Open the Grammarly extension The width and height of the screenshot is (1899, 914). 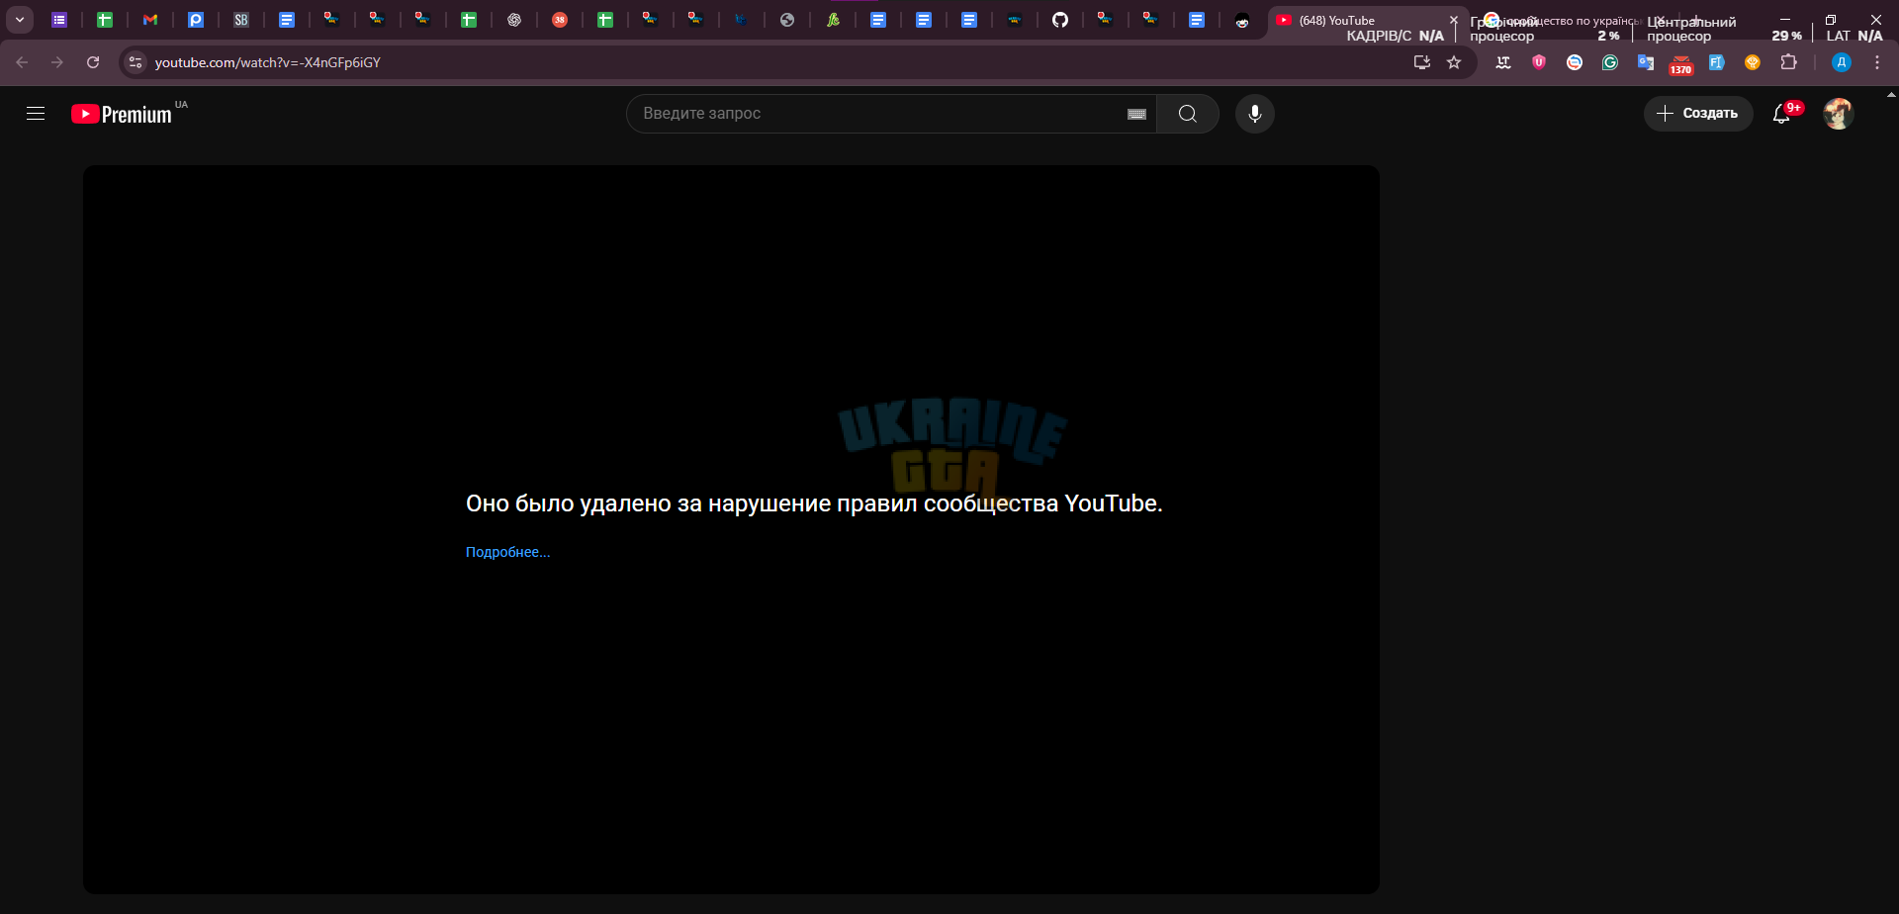pyautogui.click(x=1610, y=62)
